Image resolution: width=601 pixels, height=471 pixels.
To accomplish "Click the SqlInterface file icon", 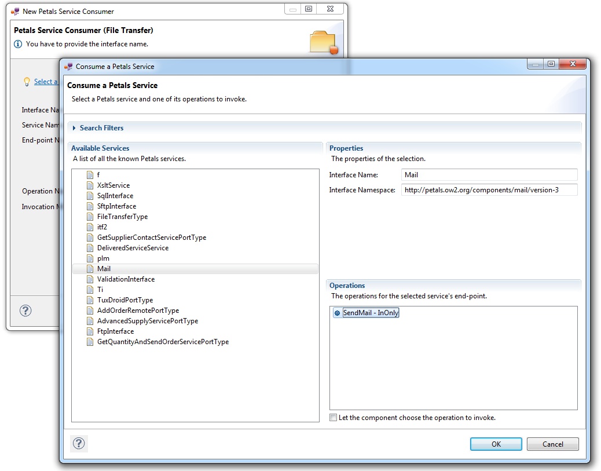I will [x=90, y=196].
